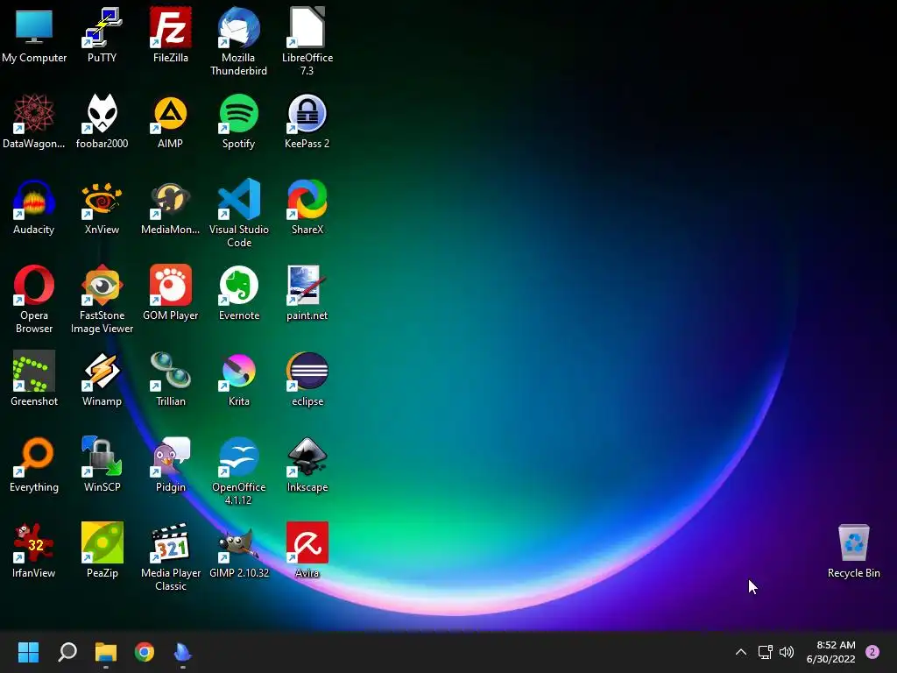This screenshot has width=897, height=673.
Task: Select the Spotify desktop shortcut
Action: (x=238, y=121)
